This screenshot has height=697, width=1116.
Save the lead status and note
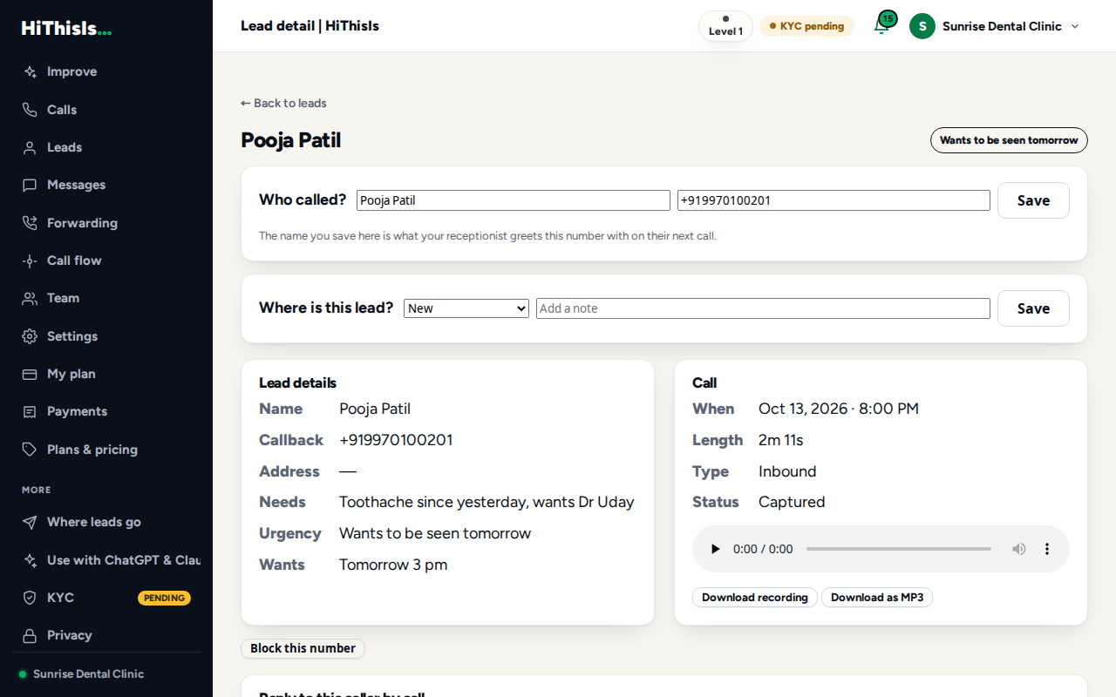[1033, 308]
